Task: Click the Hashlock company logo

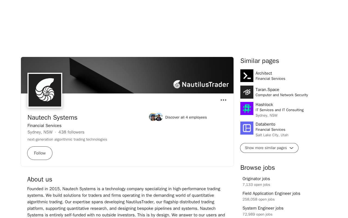Action: click(x=247, y=108)
